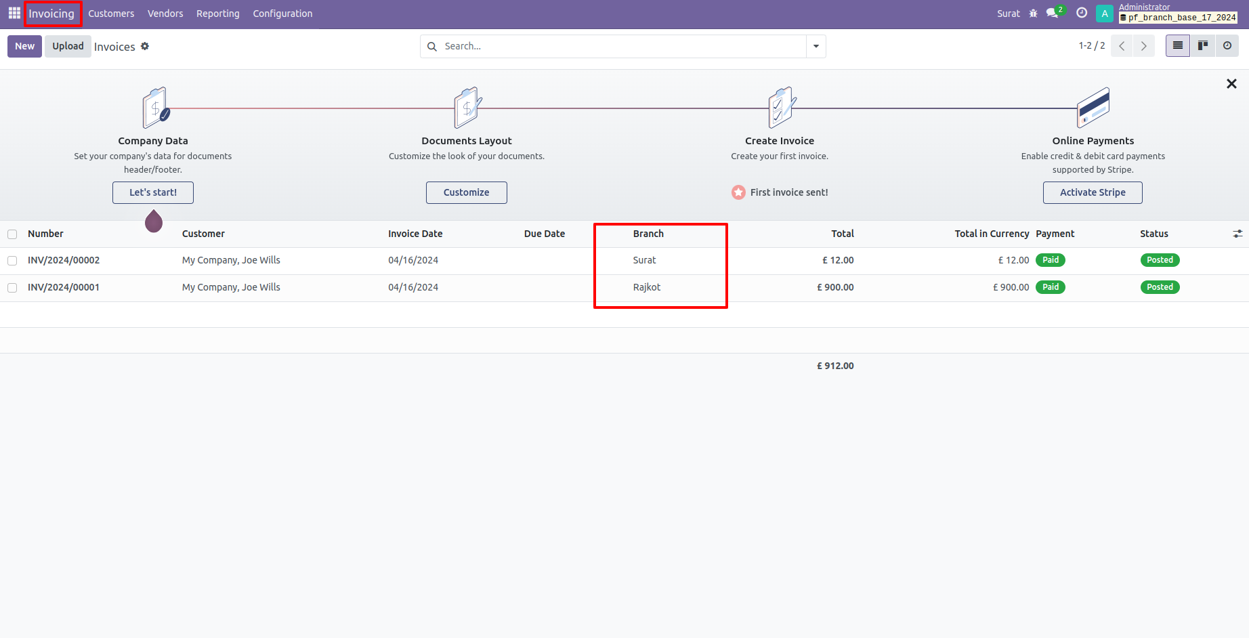Open the Administrator avatar menu

point(1104,13)
